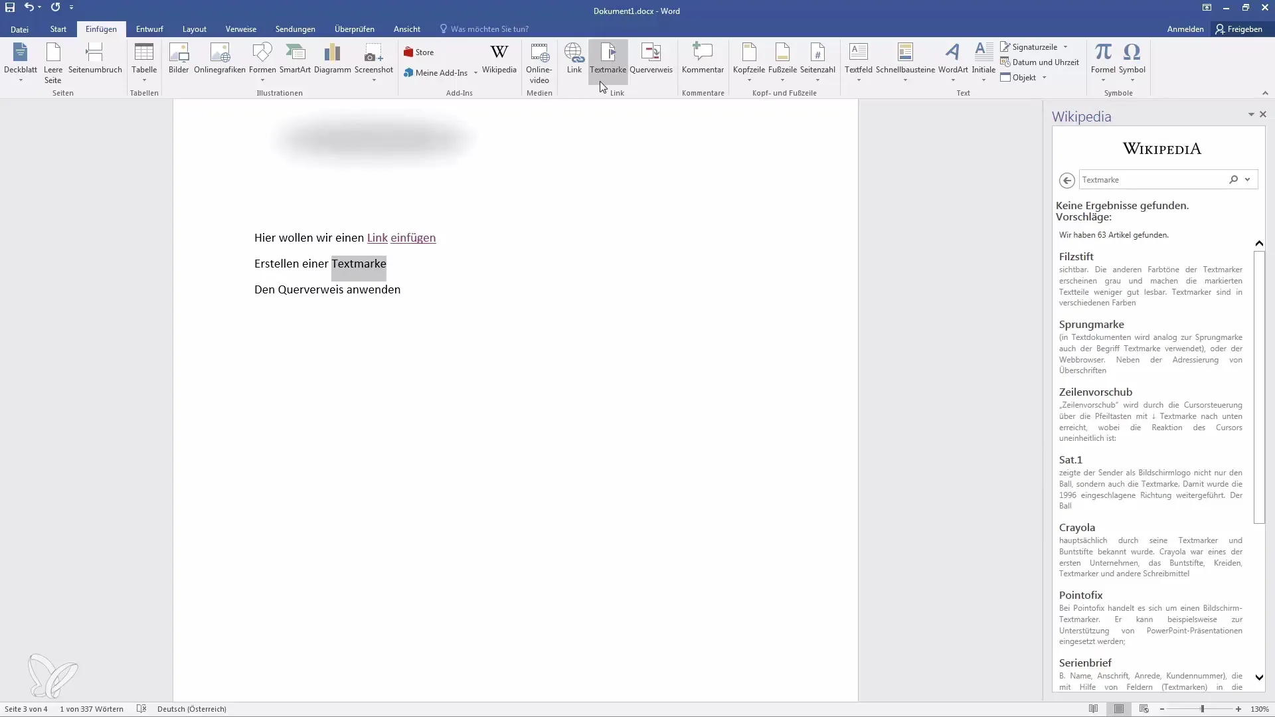
Task: Open the Kopfzeile header menu
Action: 749,62
